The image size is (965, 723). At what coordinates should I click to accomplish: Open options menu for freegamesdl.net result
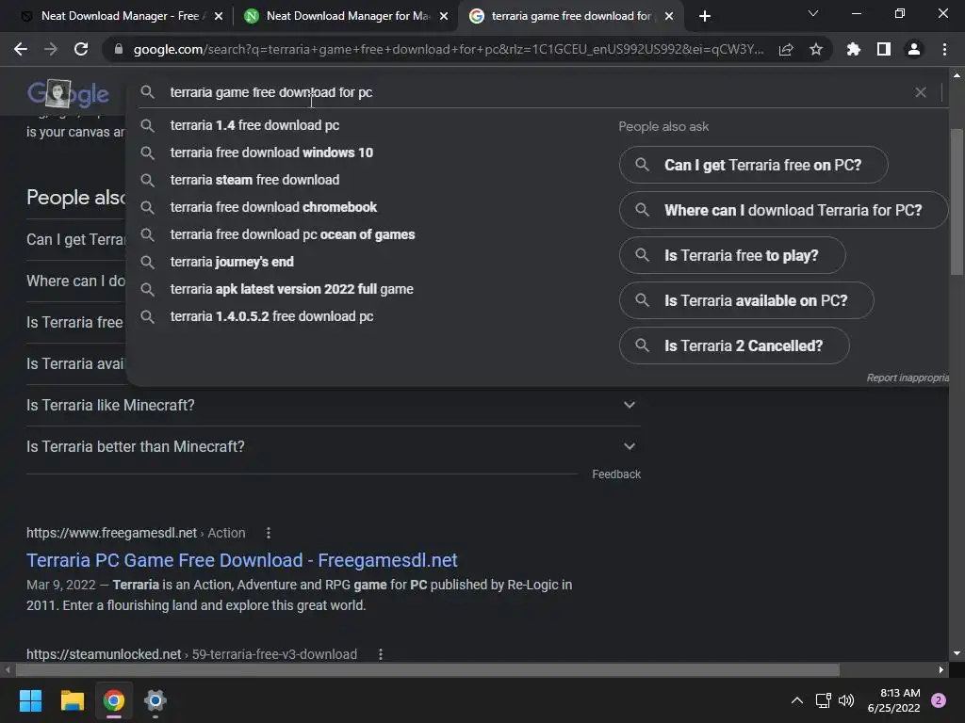(x=269, y=533)
